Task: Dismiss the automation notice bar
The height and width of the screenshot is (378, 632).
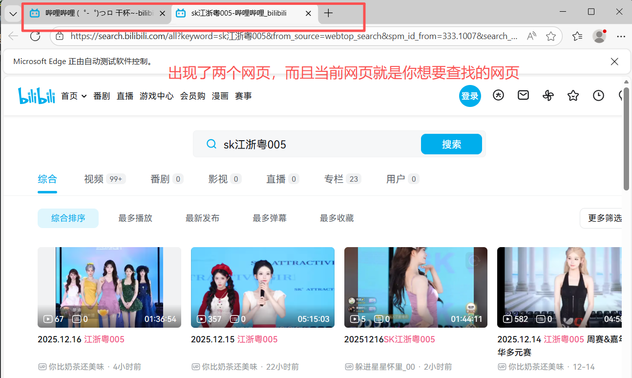Action: pyautogui.click(x=614, y=62)
